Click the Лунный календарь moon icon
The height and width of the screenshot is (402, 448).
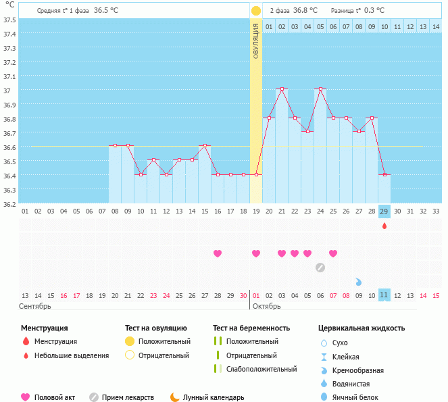click(175, 397)
